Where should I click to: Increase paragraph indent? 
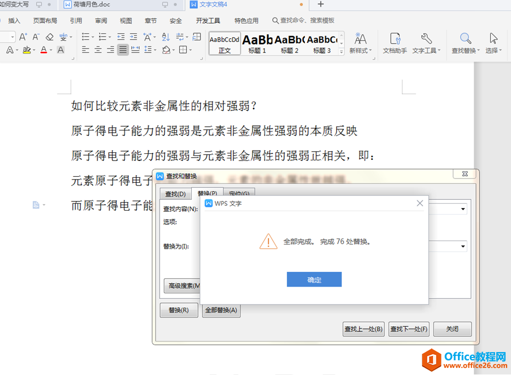click(133, 37)
